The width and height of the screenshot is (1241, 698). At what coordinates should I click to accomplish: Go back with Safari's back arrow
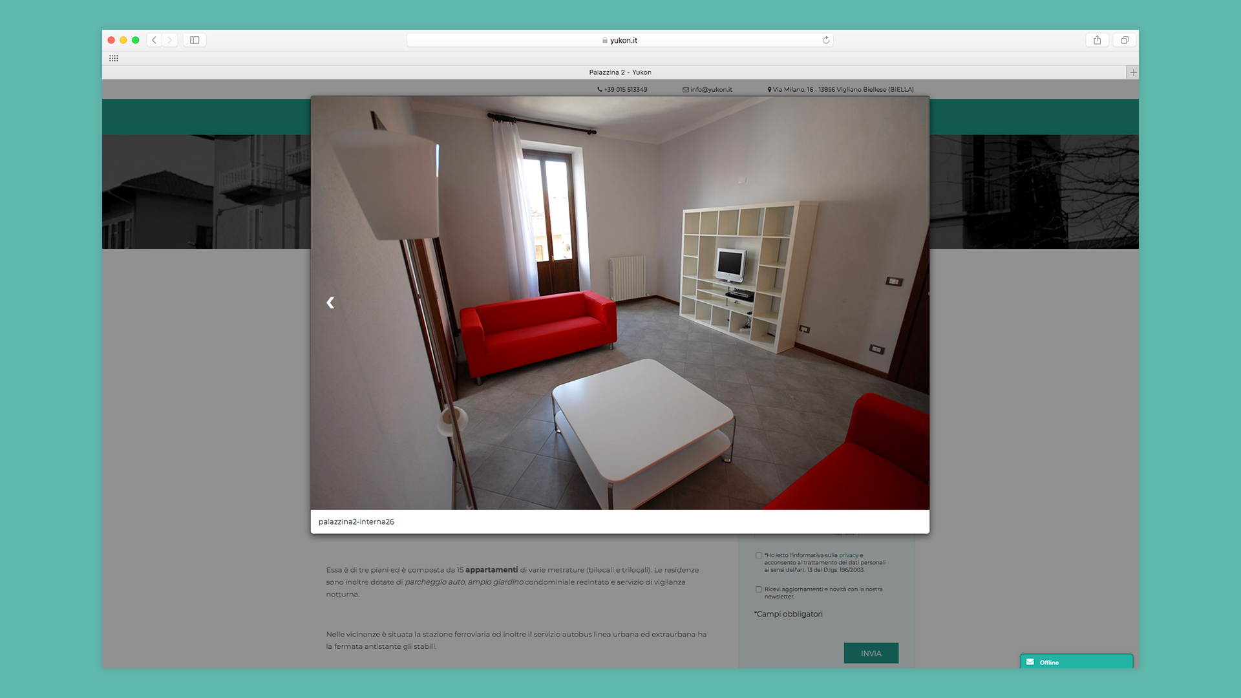(x=154, y=40)
